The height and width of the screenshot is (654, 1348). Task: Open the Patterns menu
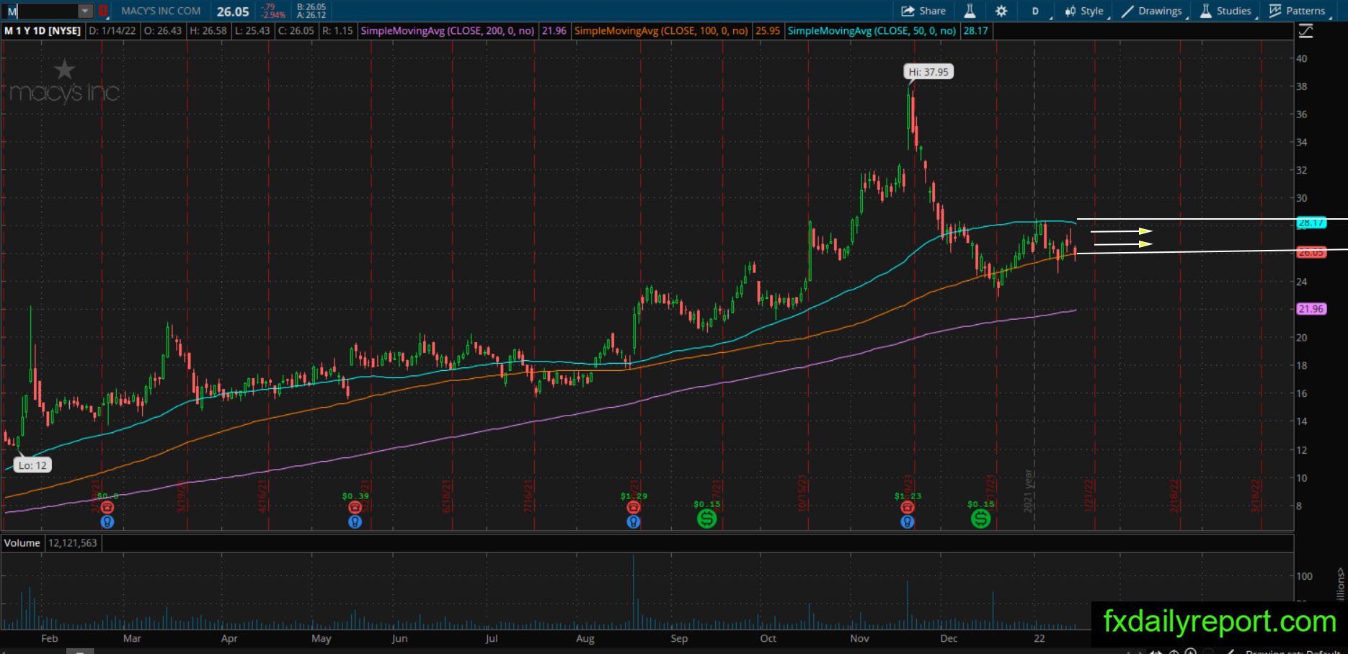tap(1299, 11)
